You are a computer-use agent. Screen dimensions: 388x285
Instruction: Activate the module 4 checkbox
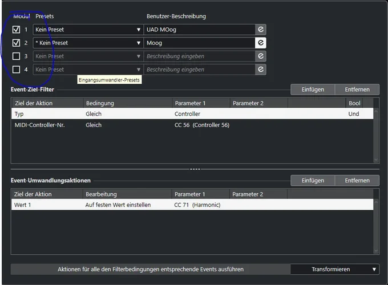pos(16,70)
